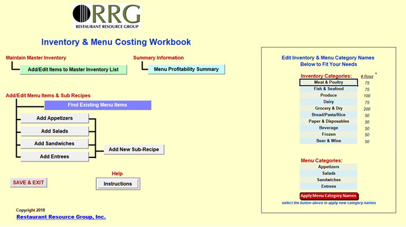Click row count 75 beside Dairy

(x=367, y=103)
